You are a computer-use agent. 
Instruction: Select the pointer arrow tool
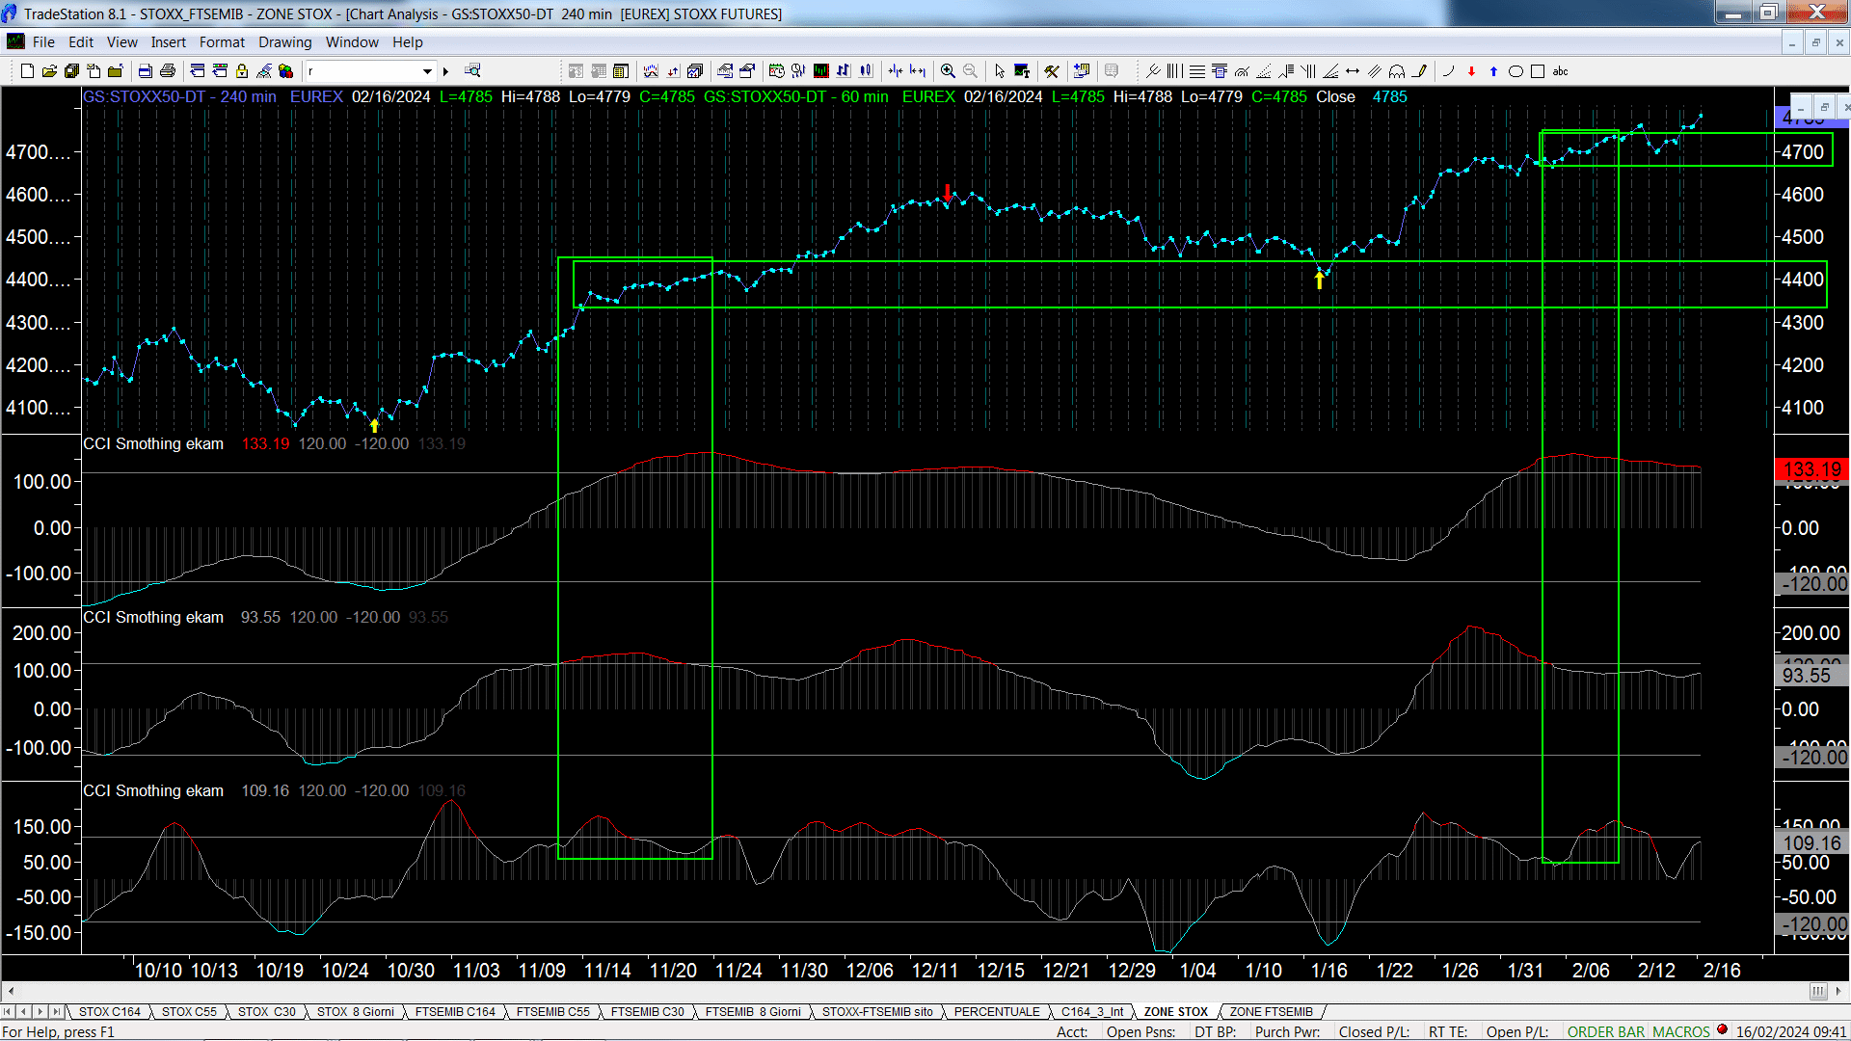click(1000, 71)
